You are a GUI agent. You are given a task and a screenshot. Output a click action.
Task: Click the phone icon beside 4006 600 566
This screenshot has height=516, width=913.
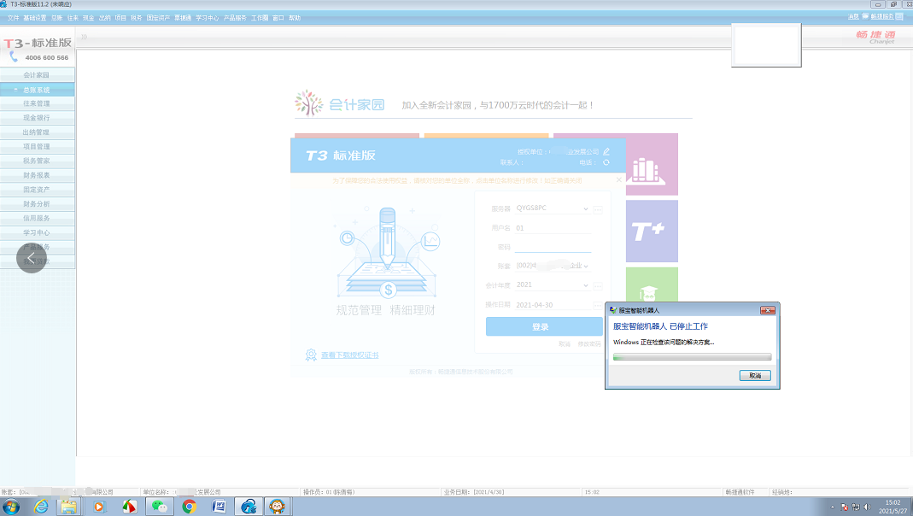(x=14, y=57)
